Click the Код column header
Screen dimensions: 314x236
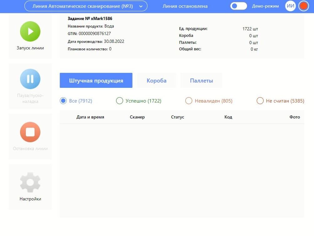click(x=228, y=117)
